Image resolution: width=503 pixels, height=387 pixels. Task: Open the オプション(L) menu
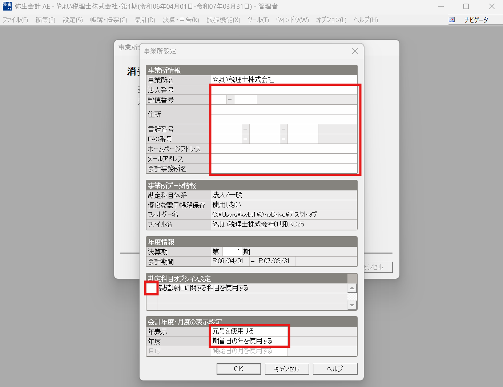[331, 20]
